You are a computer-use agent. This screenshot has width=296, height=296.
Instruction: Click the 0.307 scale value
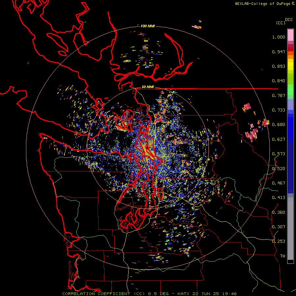279,227
